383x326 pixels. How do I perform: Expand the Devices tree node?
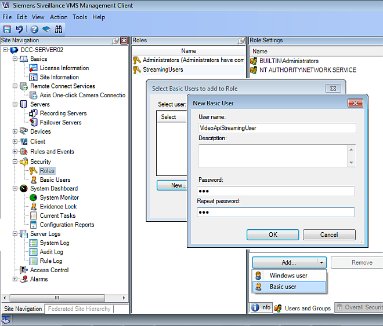tap(15, 131)
